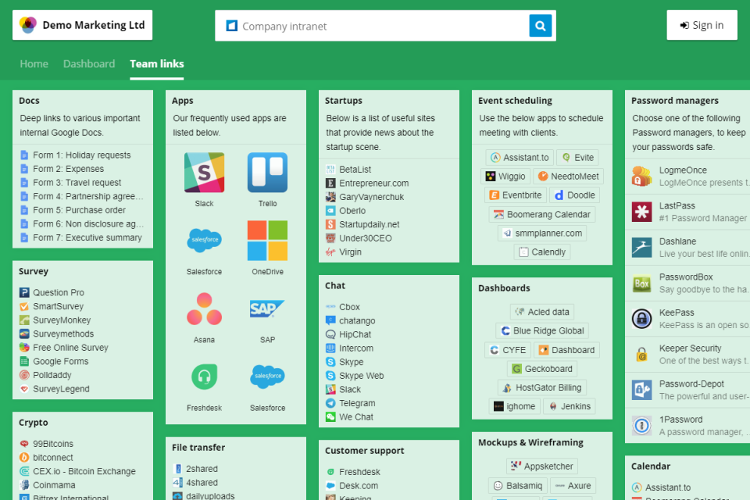Screen dimensions: 750x500
Task: Click the We Chat icon
Action: [330, 417]
